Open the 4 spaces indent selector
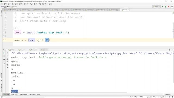Image resolution: width=174 pixels, height=98 pixels. [148, 97]
